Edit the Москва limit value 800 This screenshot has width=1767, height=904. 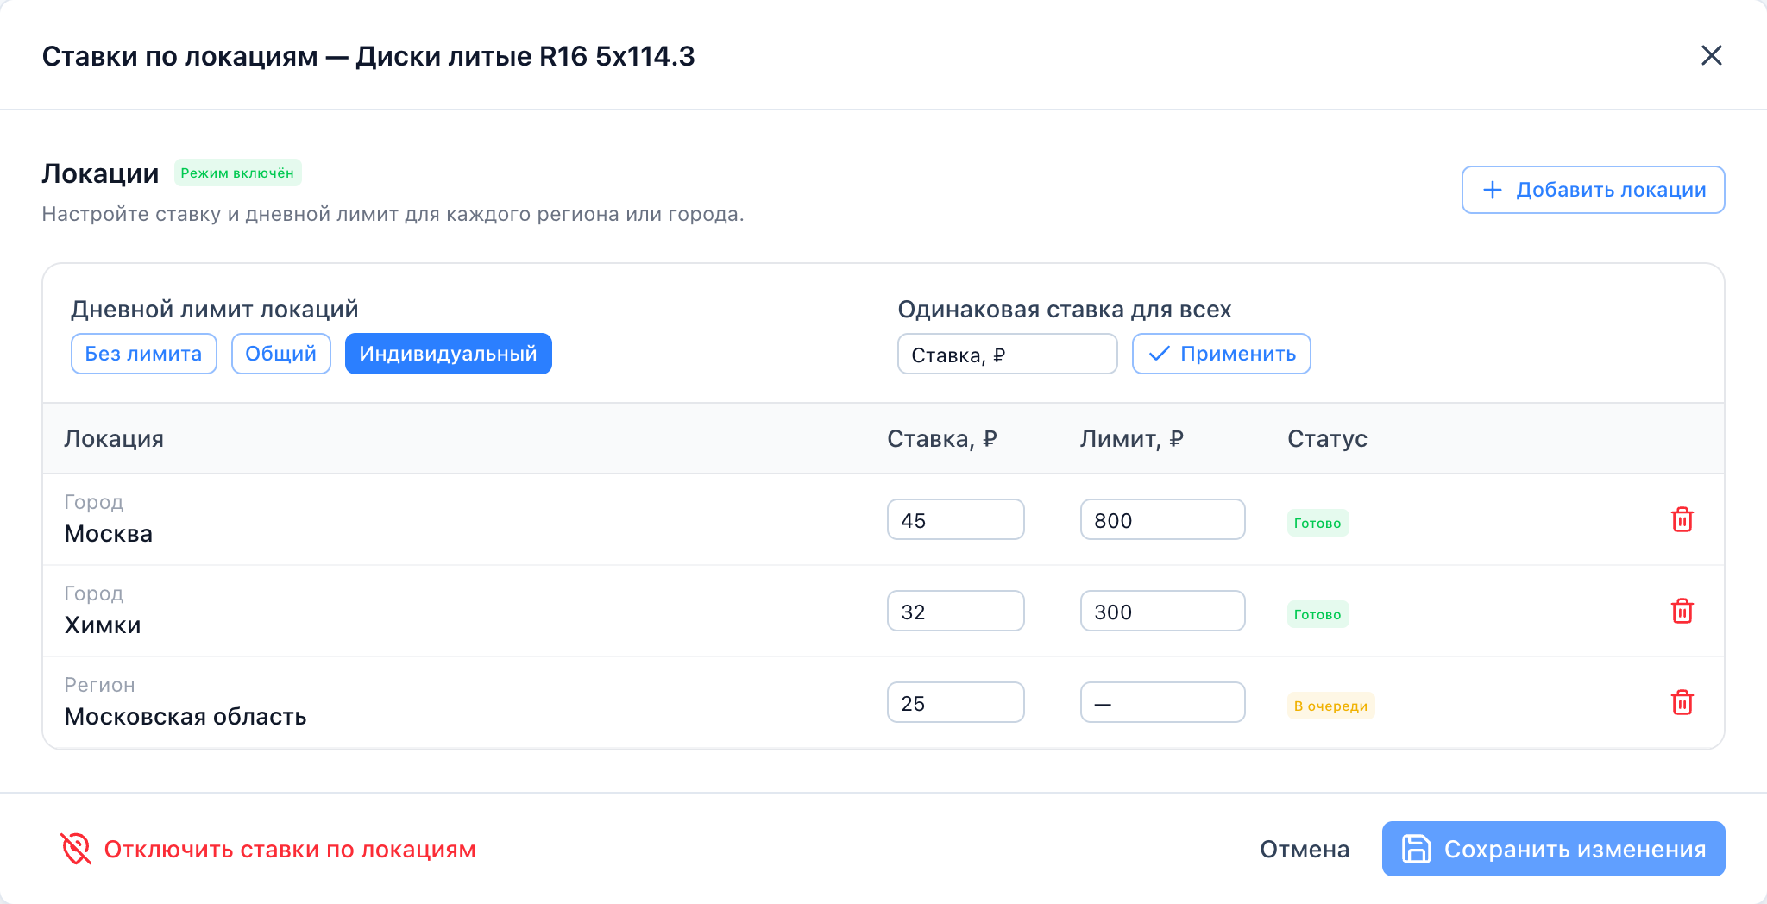[1162, 520]
